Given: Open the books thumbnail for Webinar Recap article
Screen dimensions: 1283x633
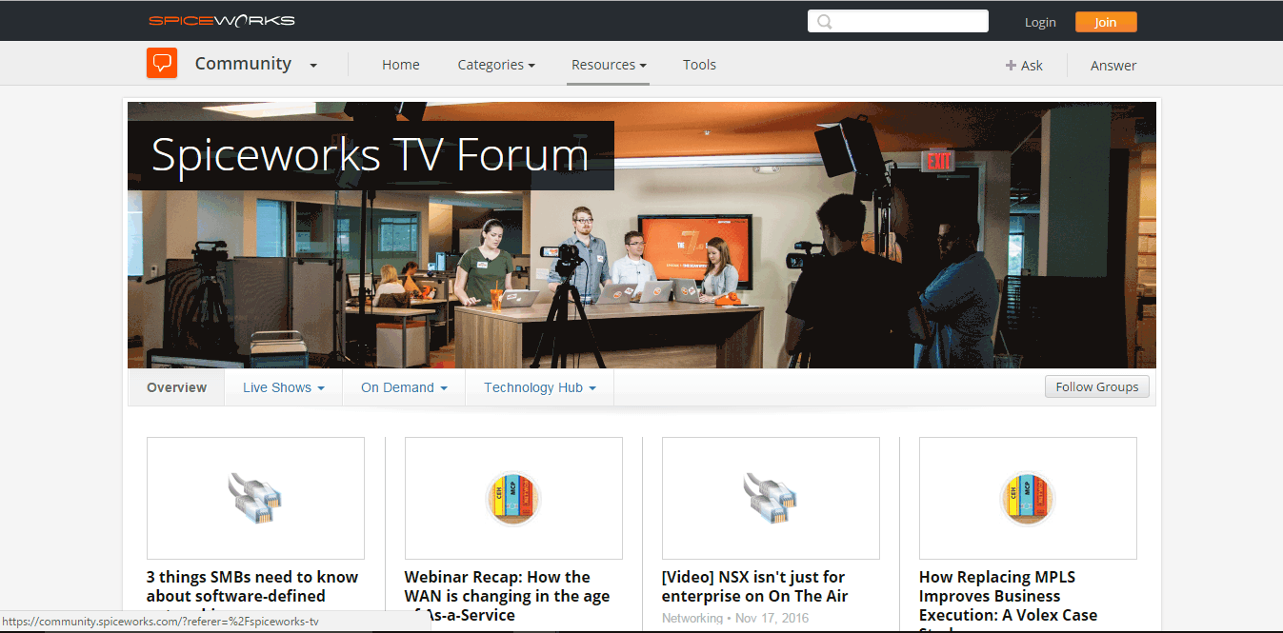Looking at the screenshot, I should point(513,498).
